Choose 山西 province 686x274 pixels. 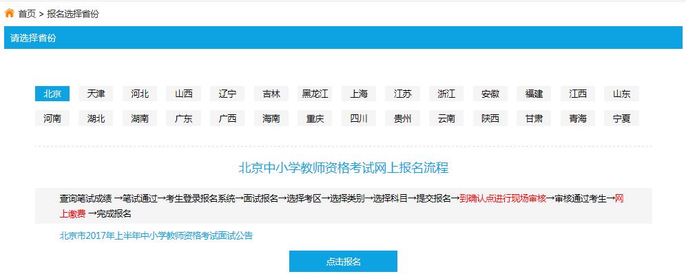[184, 94]
